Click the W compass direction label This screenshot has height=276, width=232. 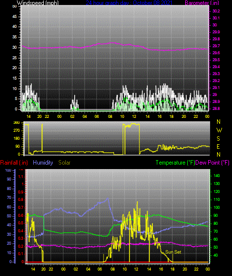pos(219,130)
